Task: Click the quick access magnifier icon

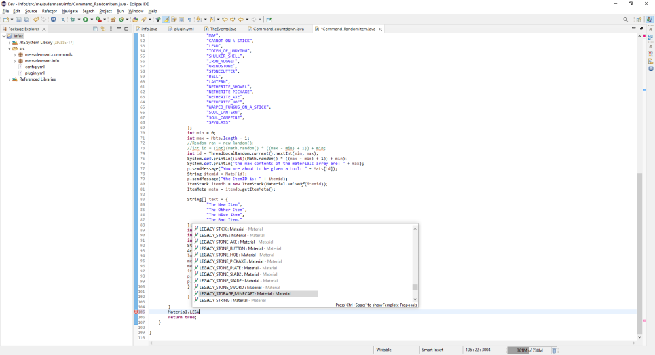Action: (x=626, y=20)
